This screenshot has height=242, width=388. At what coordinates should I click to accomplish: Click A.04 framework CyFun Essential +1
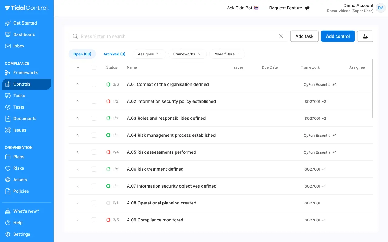pos(320,136)
